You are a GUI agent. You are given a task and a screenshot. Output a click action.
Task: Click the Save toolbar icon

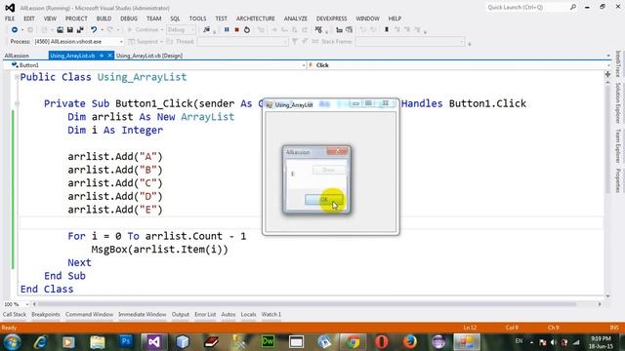click(x=69, y=30)
